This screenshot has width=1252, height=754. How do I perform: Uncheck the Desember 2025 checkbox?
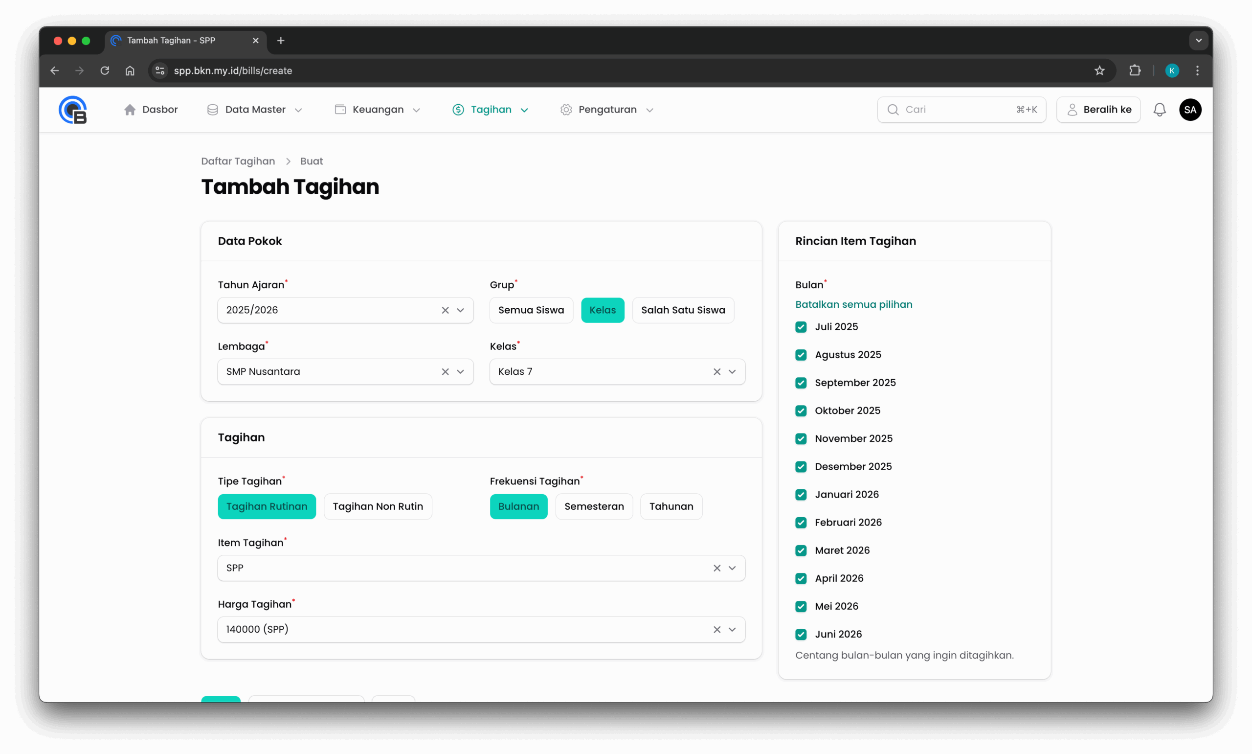pos(801,466)
